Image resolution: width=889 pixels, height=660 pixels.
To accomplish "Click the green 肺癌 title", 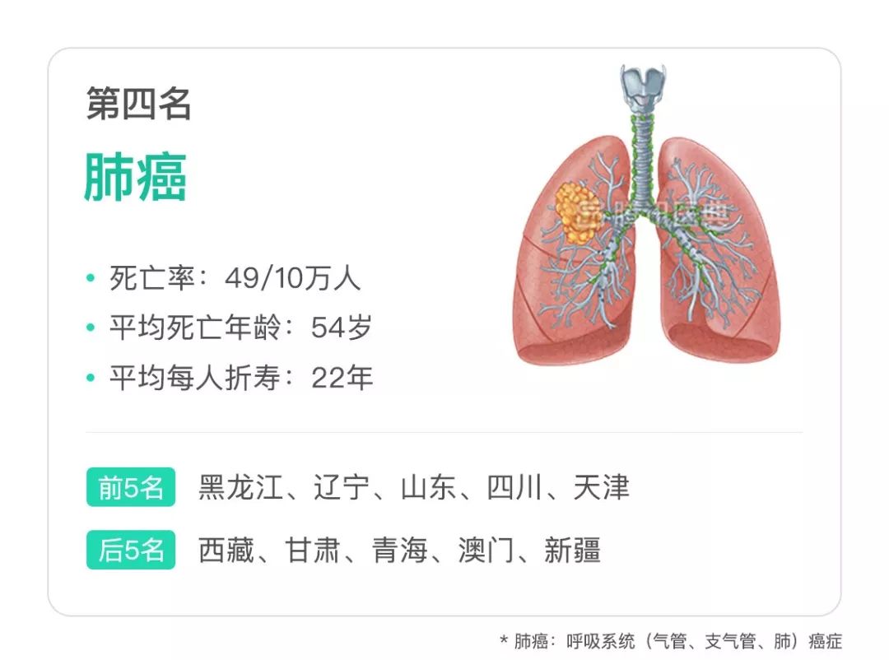I will pyautogui.click(x=136, y=177).
